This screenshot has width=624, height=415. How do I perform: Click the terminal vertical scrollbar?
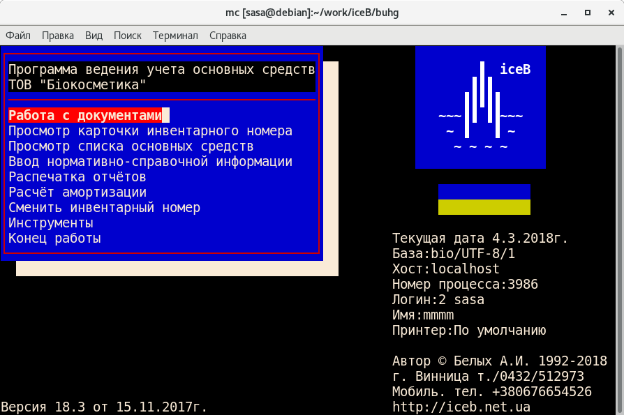click(x=620, y=230)
